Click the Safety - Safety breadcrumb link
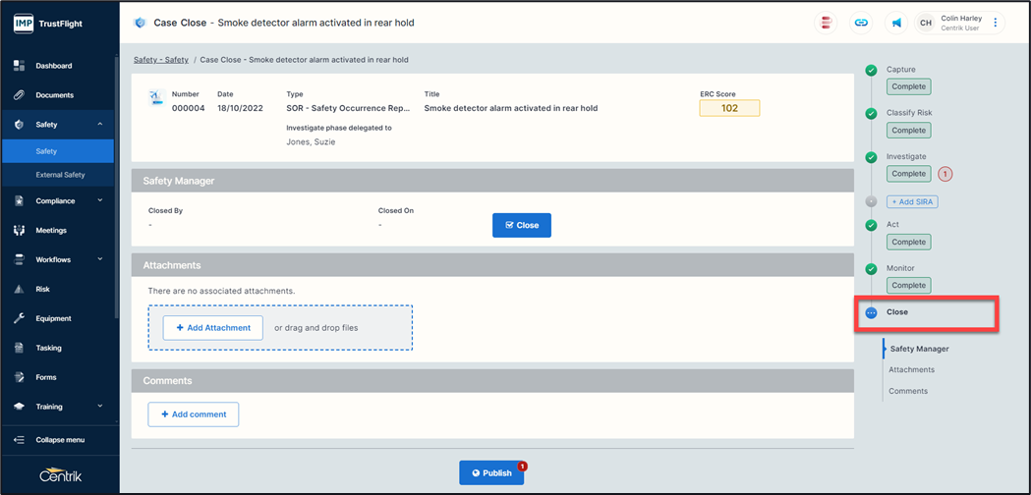Screen dimensions: 1031x495 (161, 60)
